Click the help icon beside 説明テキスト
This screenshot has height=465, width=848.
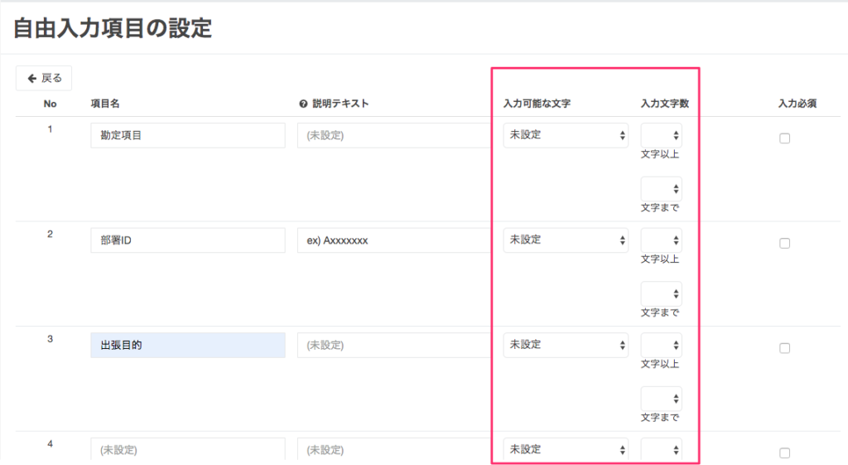point(303,104)
